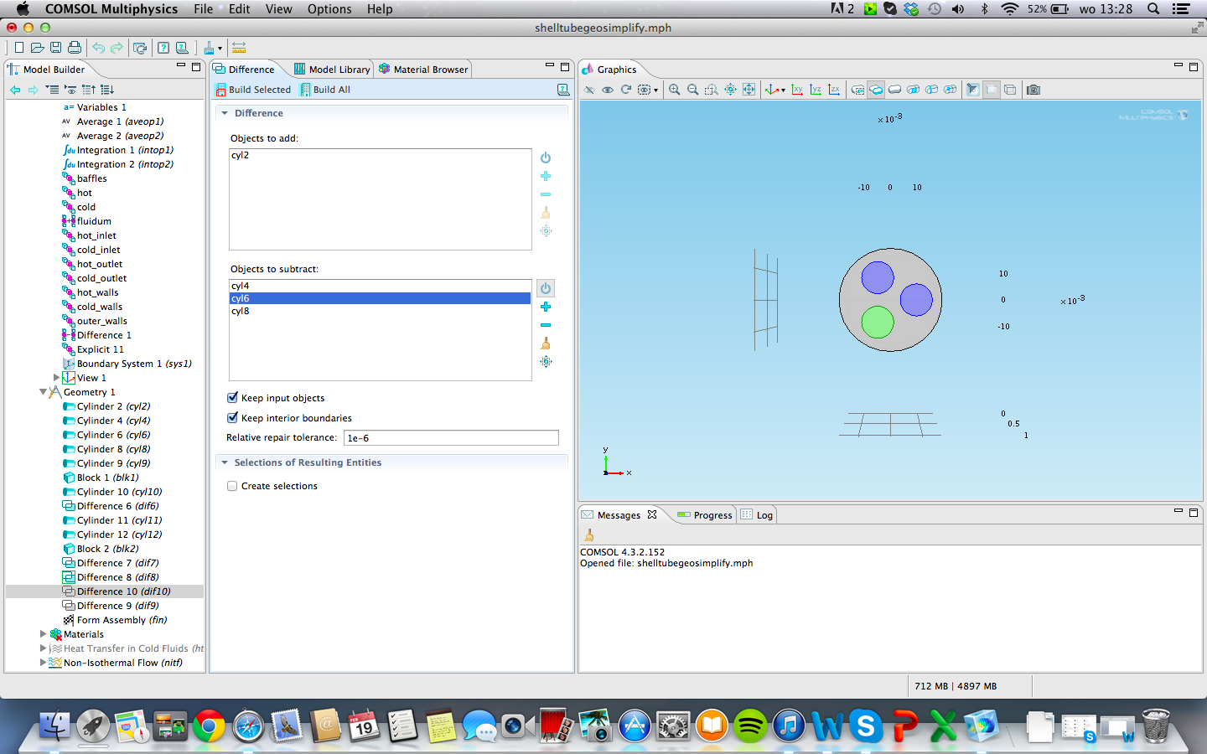Viewport: 1207px width, 754px height.
Task: Zoom to subtract selection with target icon
Action: point(546,362)
